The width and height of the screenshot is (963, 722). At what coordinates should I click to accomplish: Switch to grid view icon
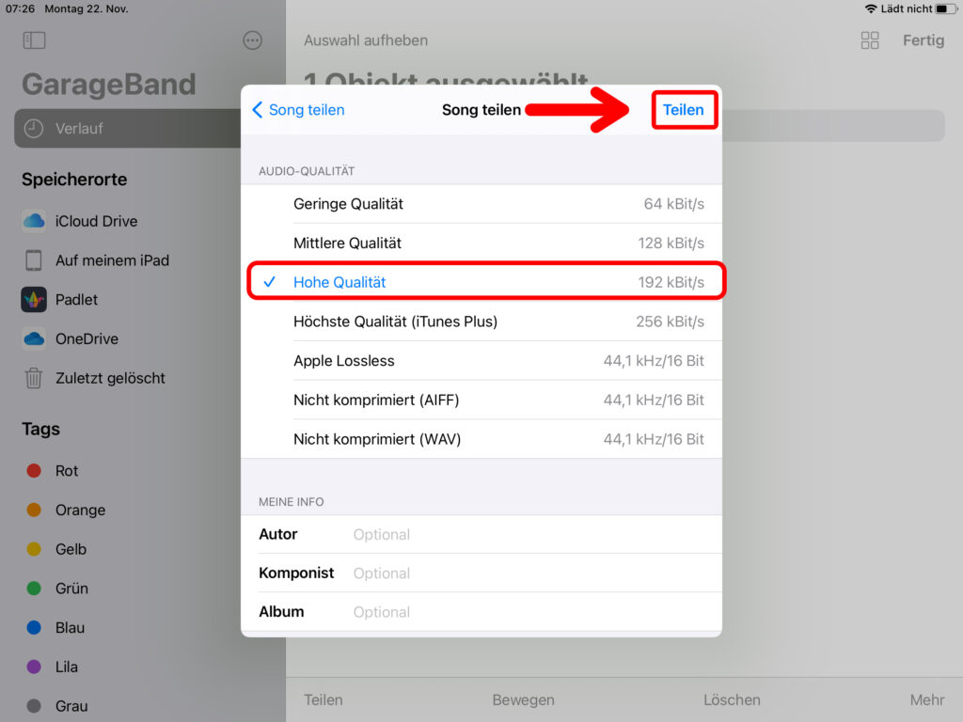(x=870, y=40)
